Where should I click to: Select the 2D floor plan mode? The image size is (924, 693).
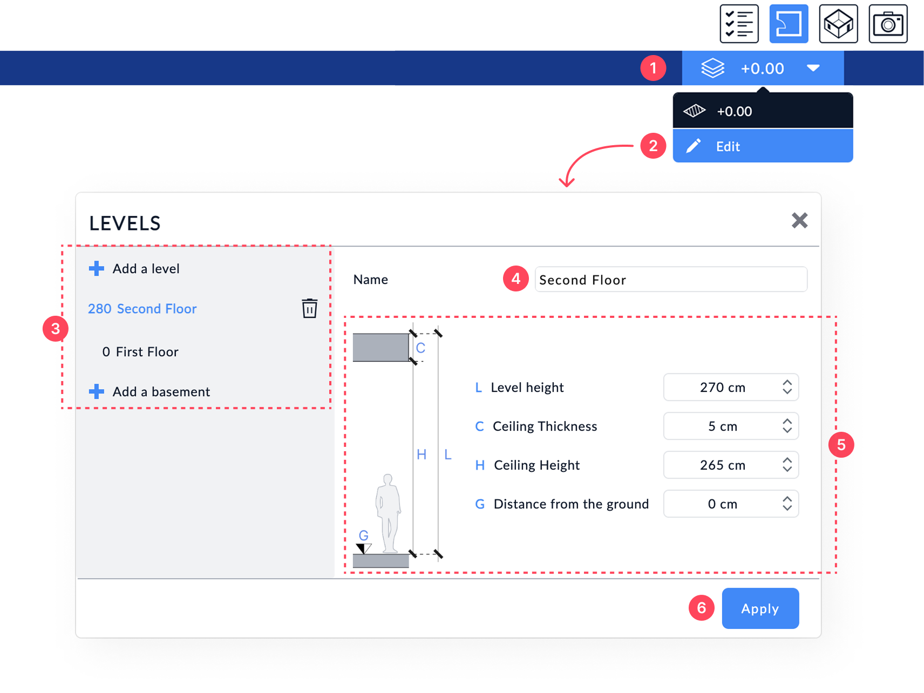point(789,24)
